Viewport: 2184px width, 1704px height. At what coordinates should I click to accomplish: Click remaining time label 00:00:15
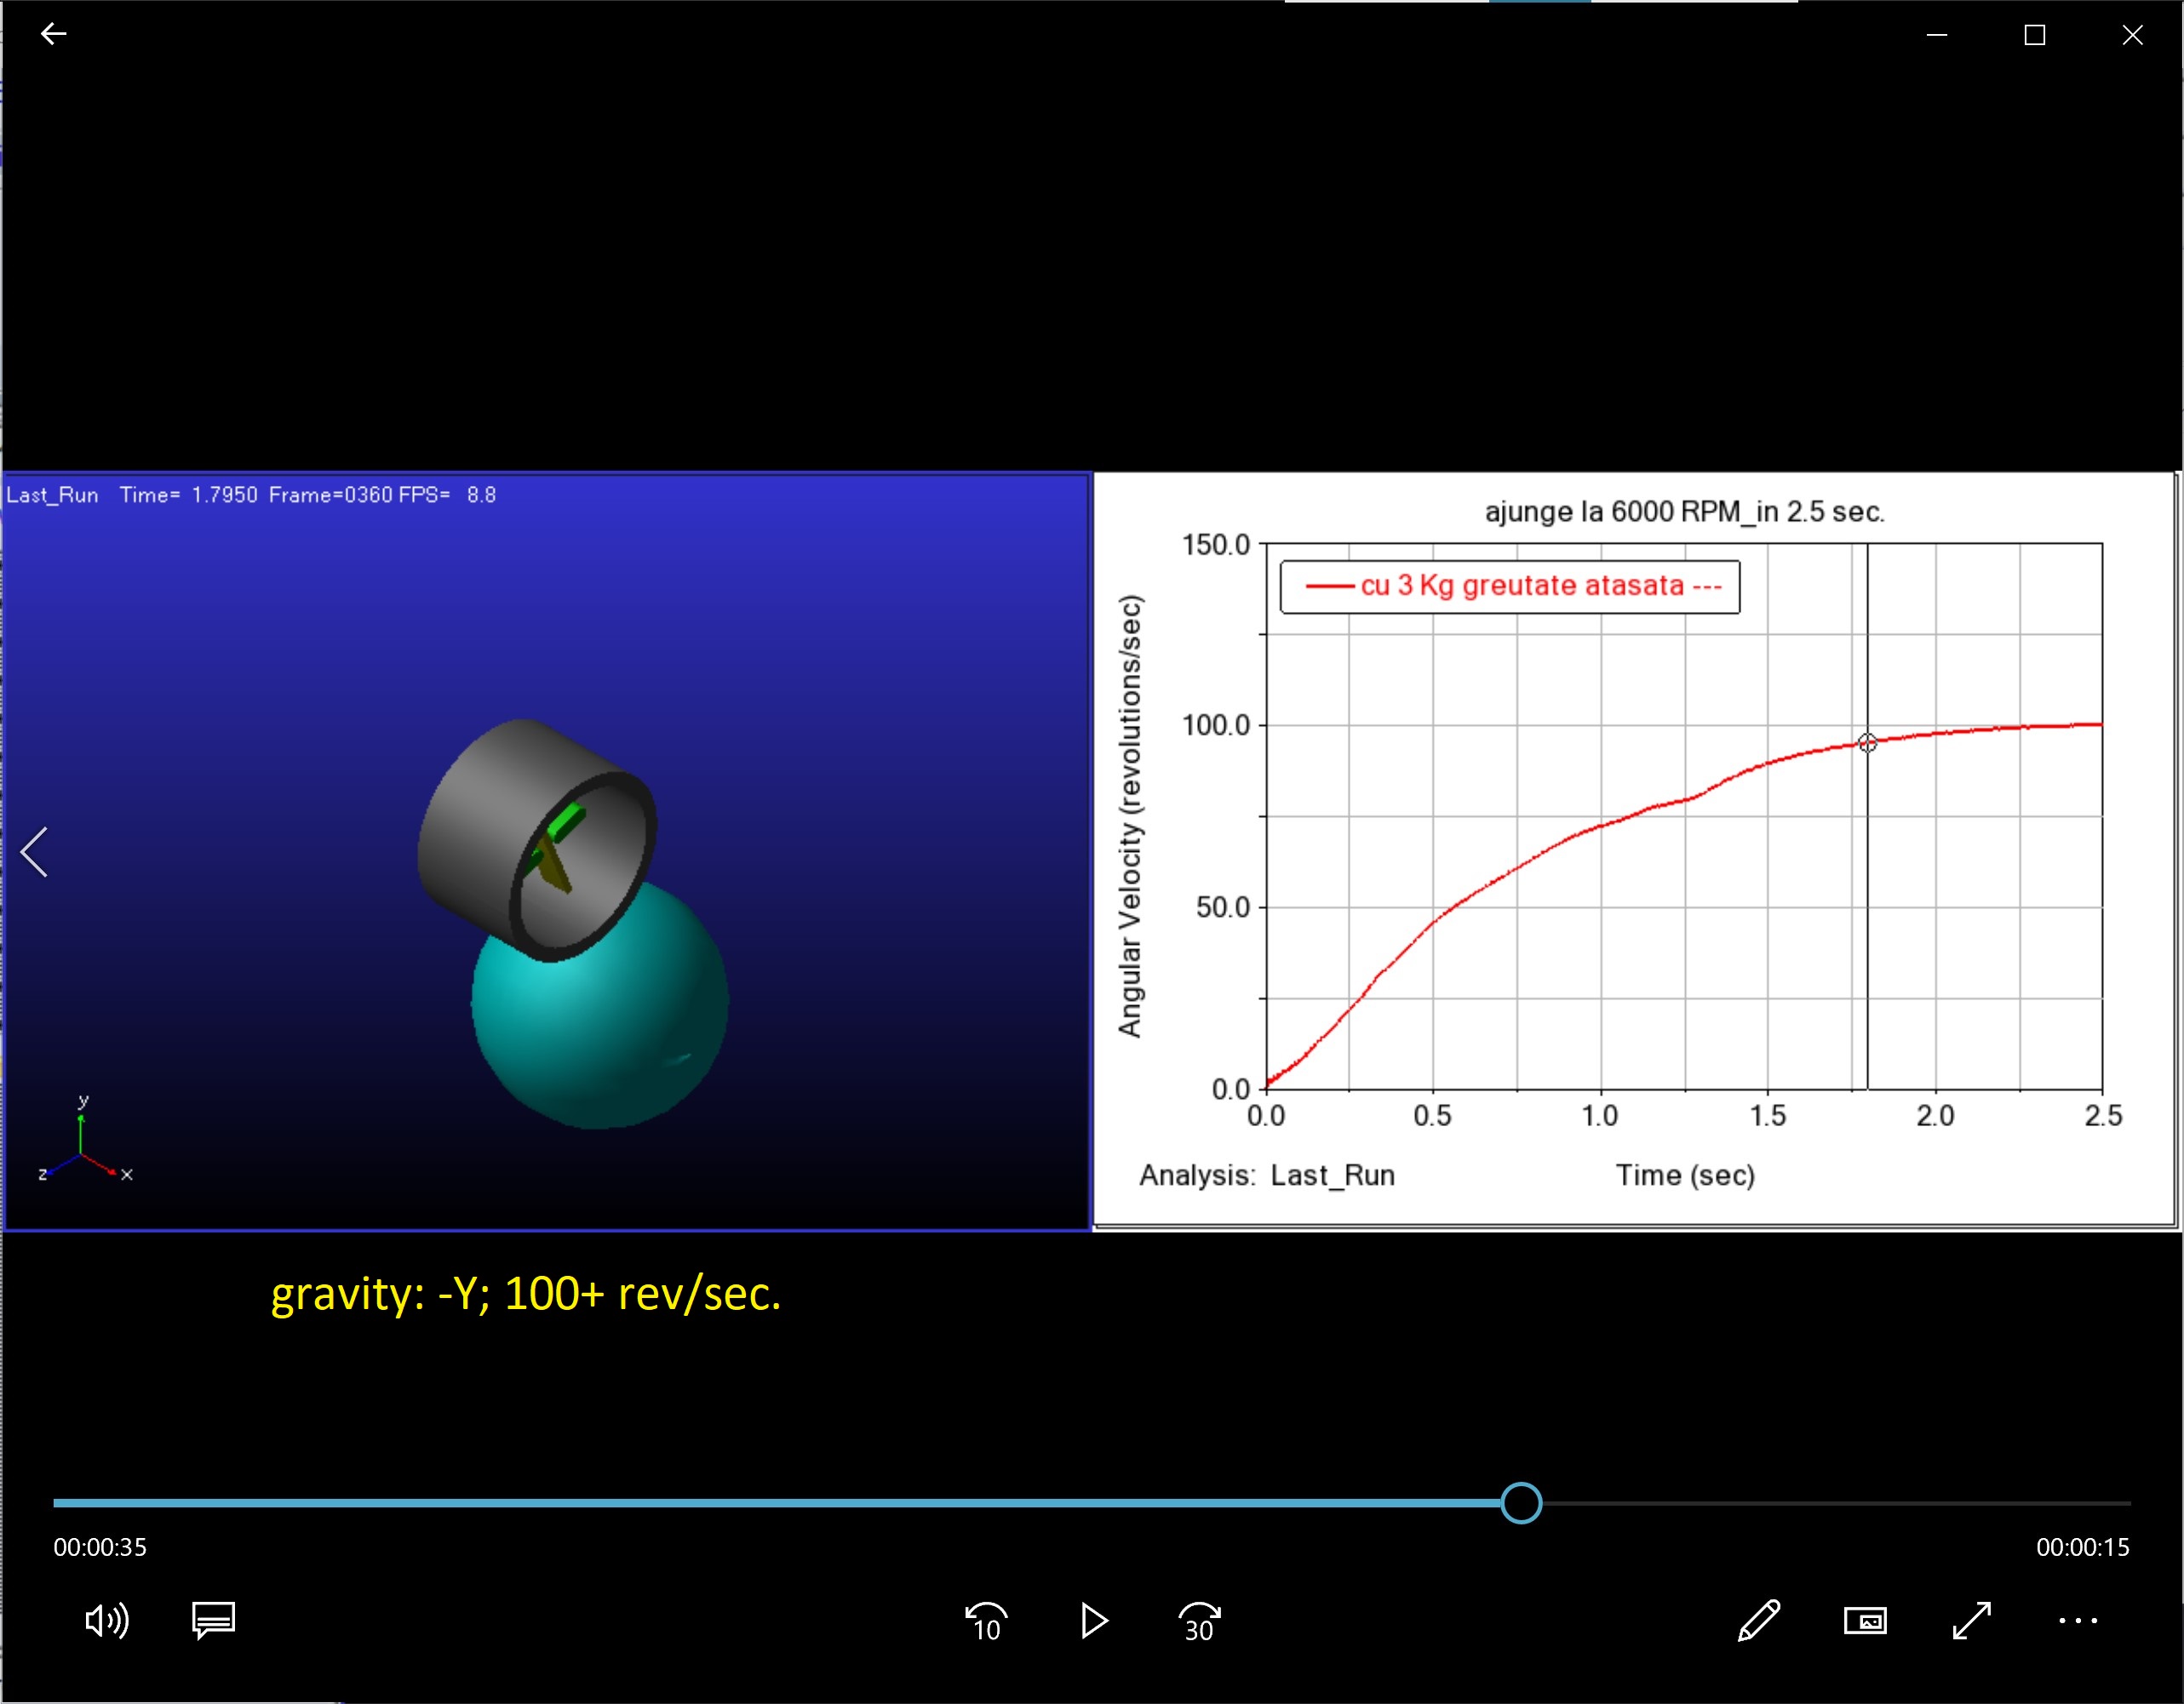(2082, 1547)
